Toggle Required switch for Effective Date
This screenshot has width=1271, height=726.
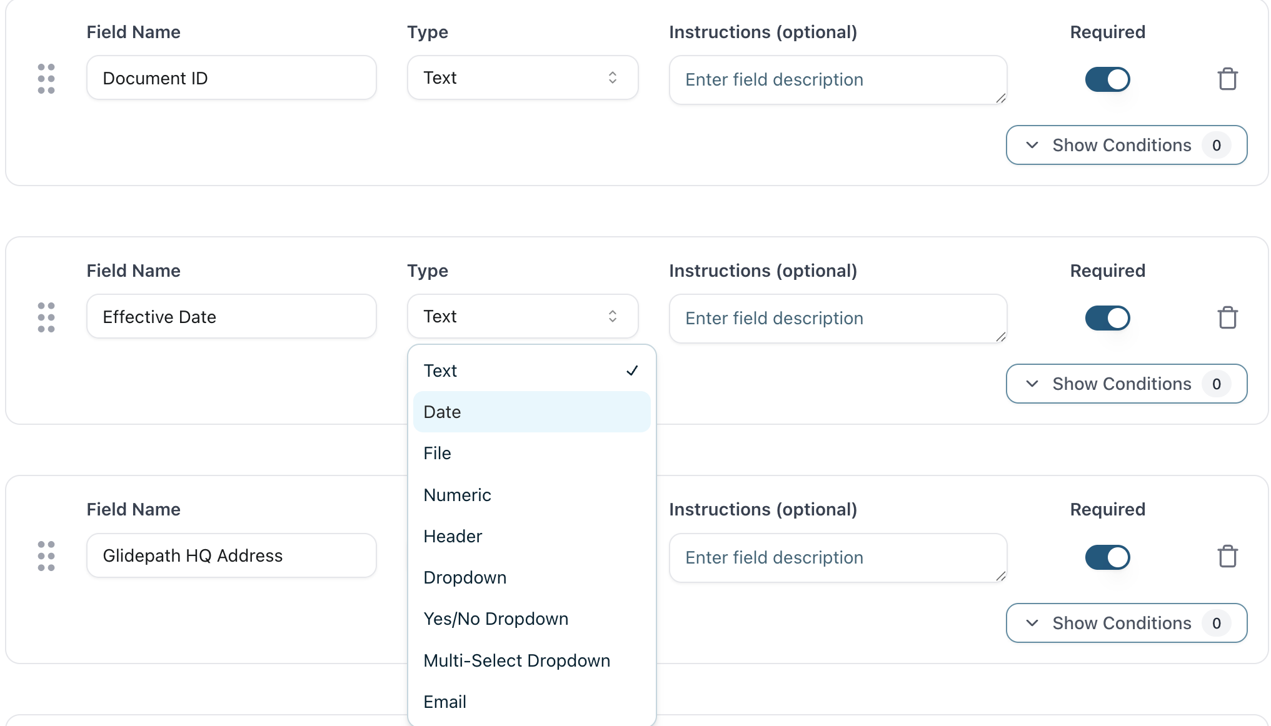1107,318
